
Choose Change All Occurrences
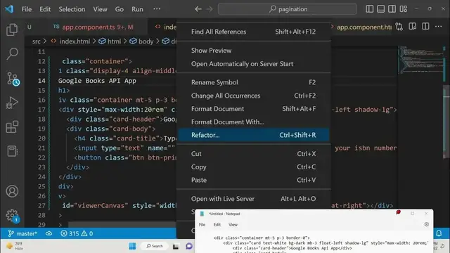point(253,96)
